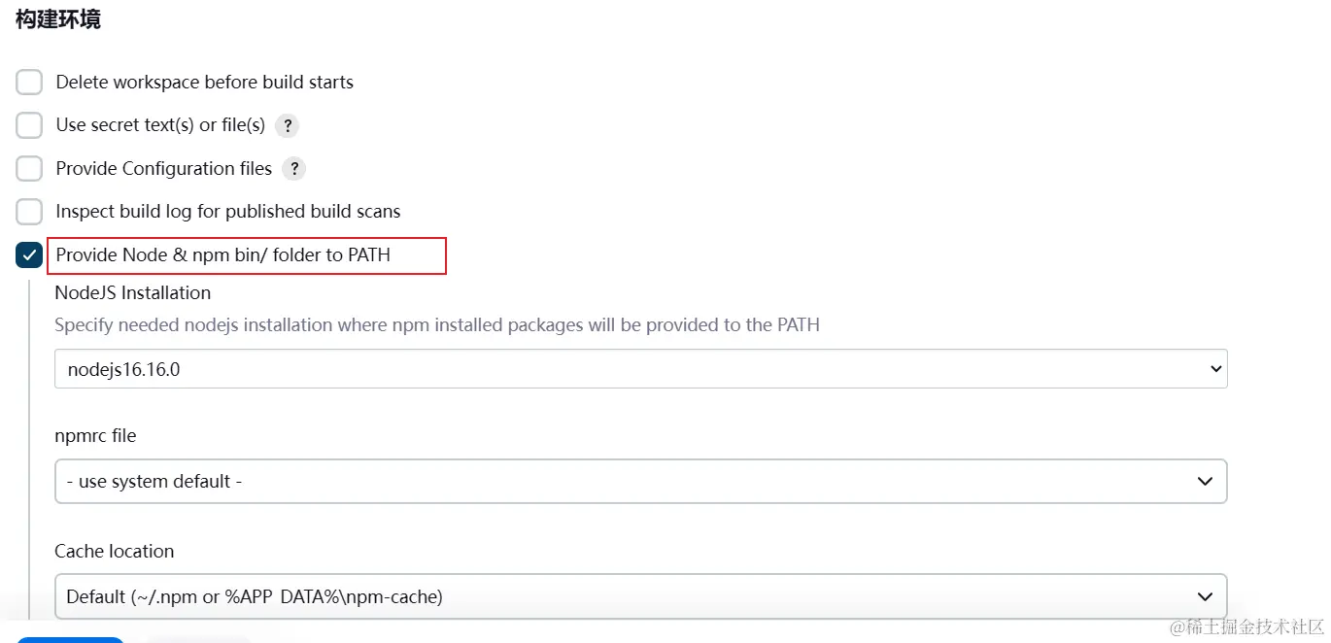The height and width of the screenshot is (643, 1331).
Task: Open the NodeJS Installation dropdown
Action: [x=641, y=368]
